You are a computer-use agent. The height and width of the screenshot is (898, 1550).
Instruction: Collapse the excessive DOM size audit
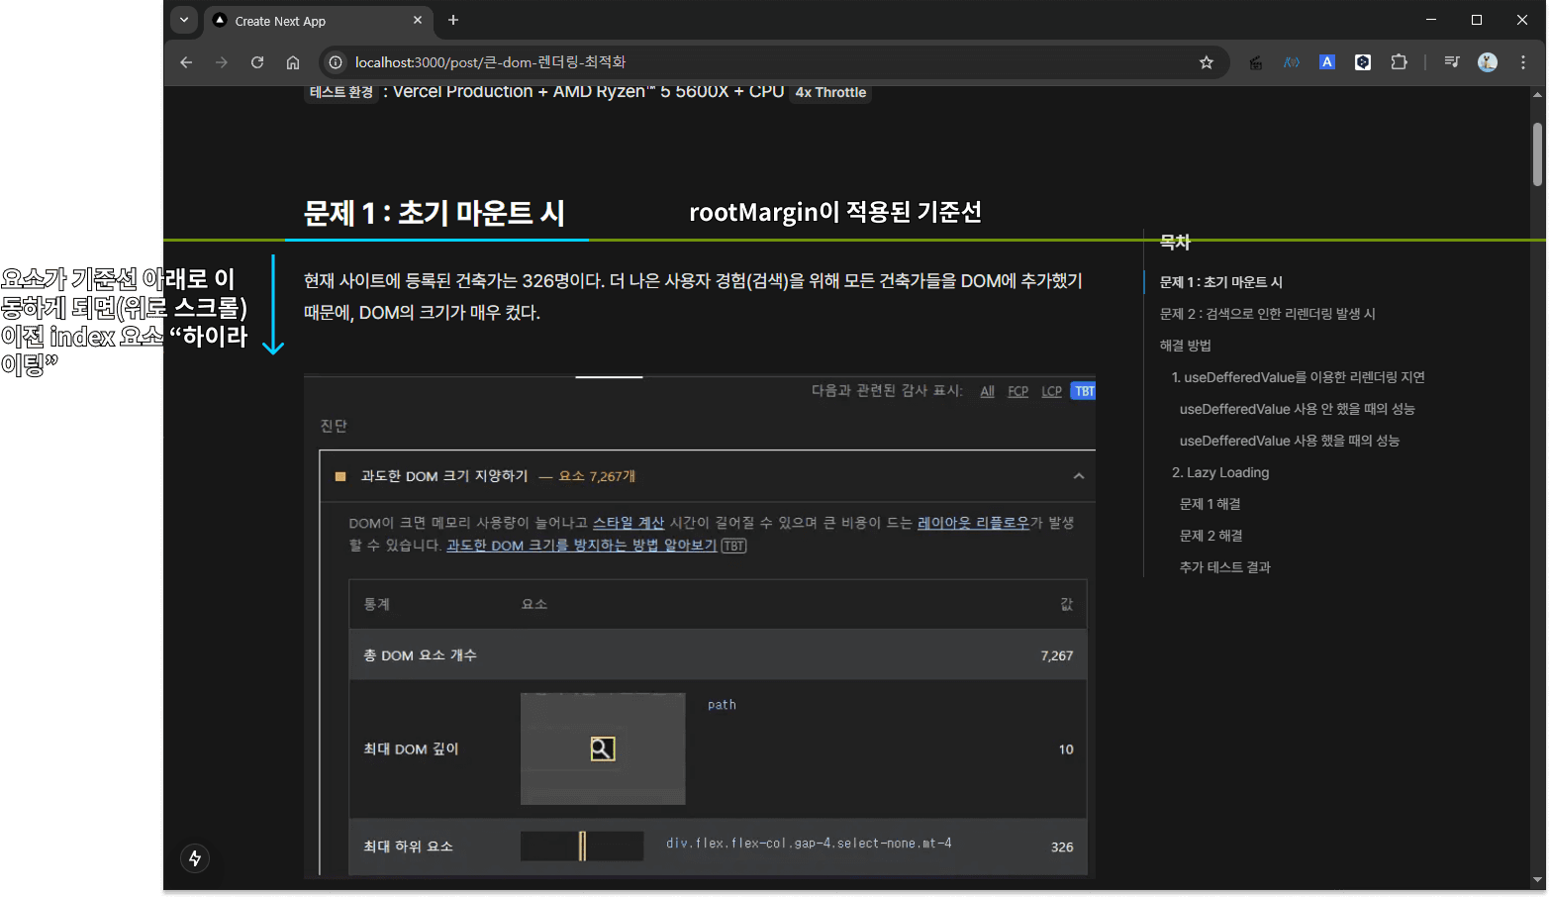click(1078, 476)
